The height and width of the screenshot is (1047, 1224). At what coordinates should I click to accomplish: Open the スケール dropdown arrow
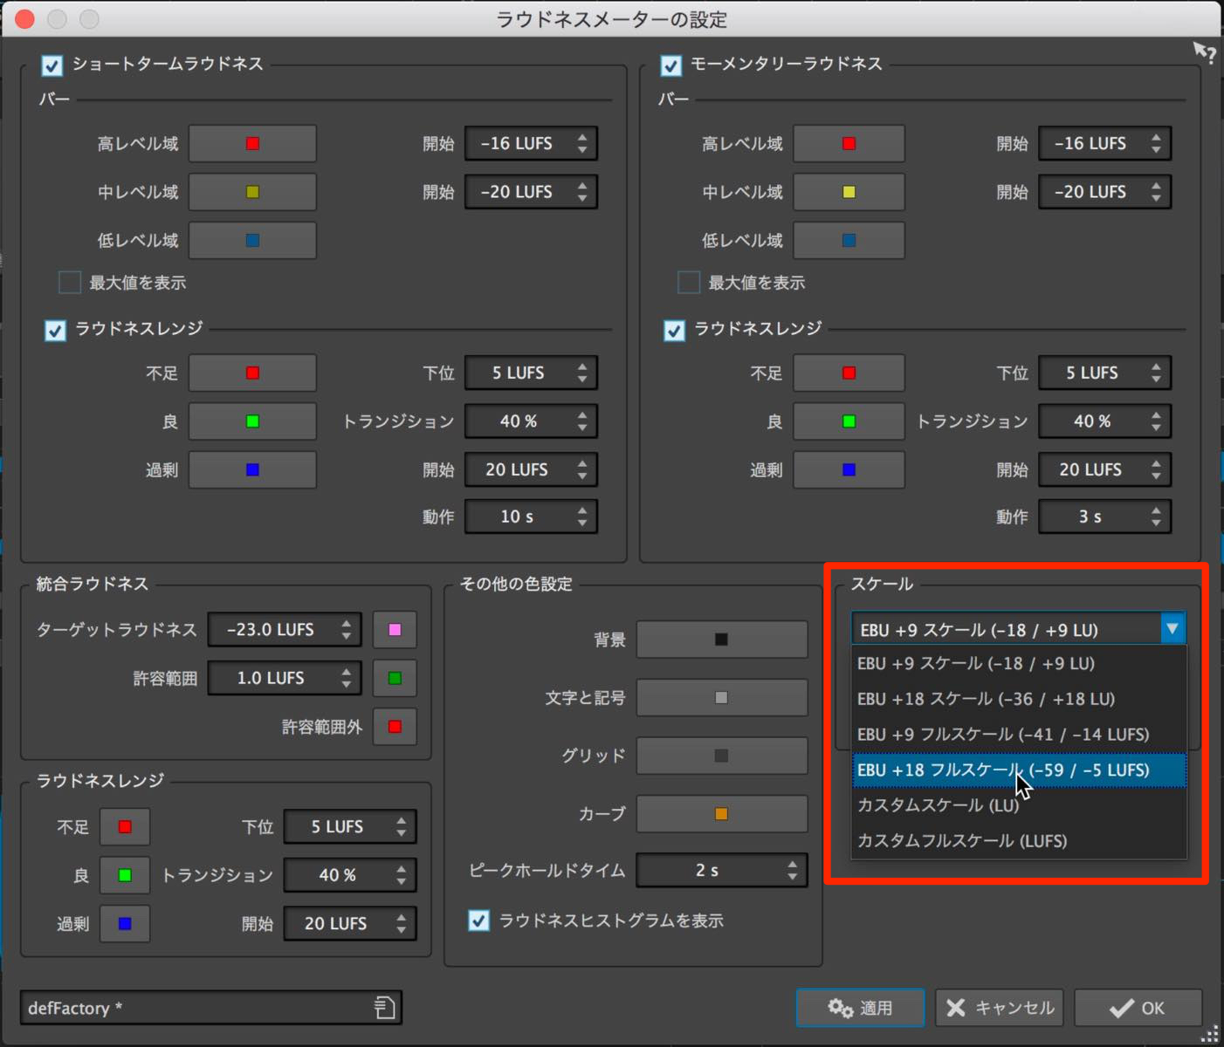(1172, 628)
